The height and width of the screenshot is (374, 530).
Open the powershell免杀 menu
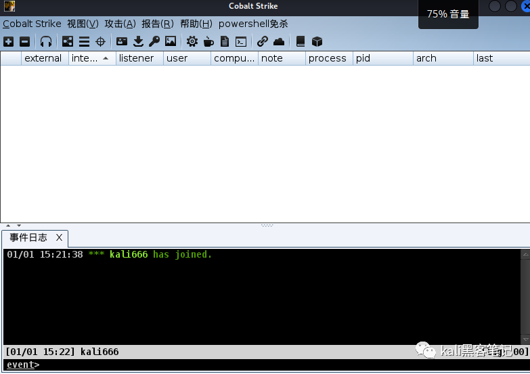253,24
